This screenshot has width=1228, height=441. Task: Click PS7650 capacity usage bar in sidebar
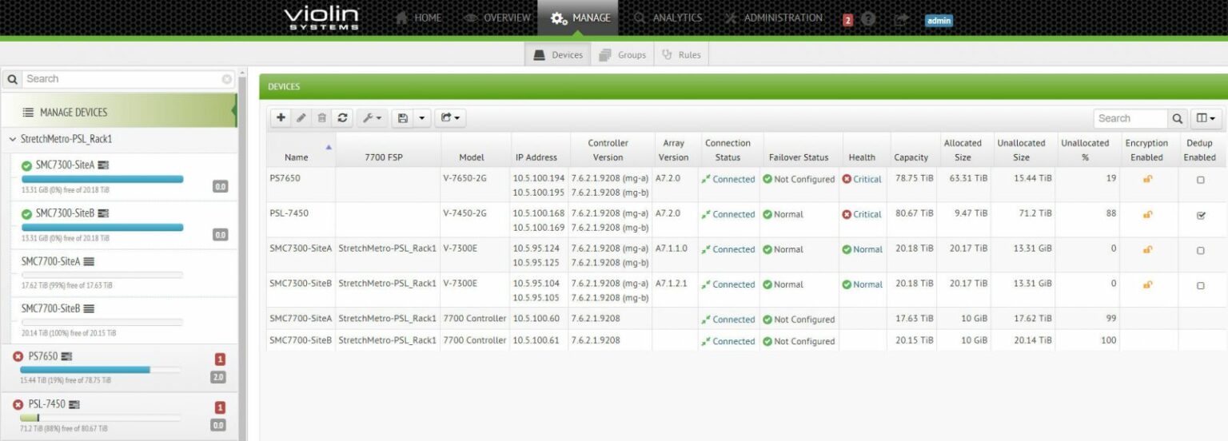[101, 370]
